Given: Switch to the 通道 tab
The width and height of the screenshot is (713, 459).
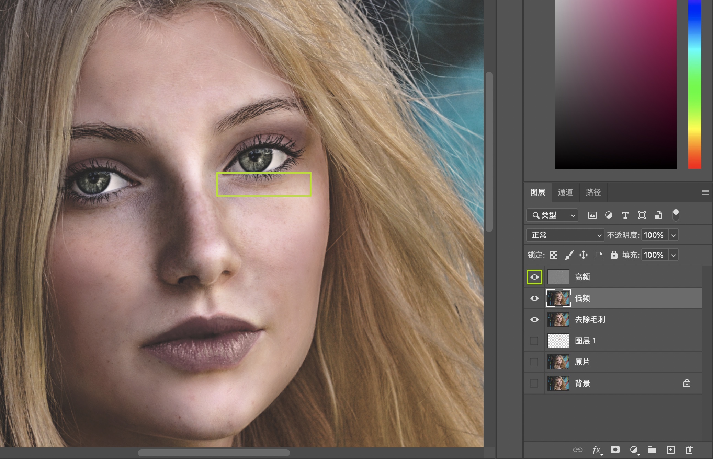Looking at the screenshot, I should tap(565, 192).
